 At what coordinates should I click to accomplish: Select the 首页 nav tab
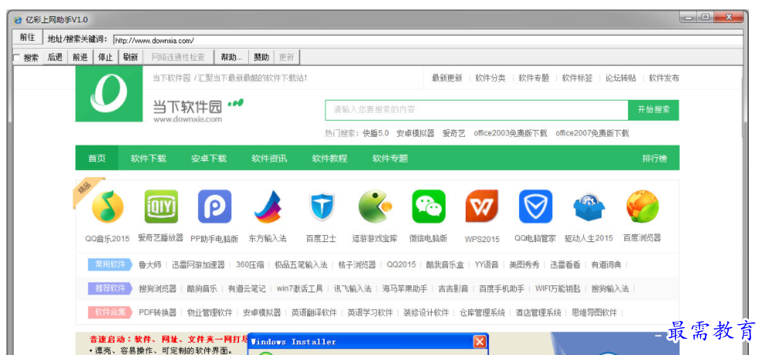point(97,159)
